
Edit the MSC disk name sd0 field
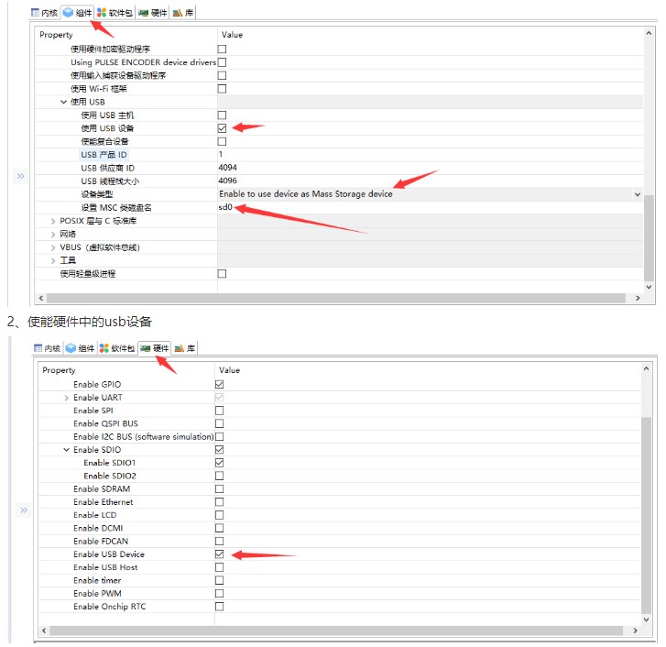[430, 207]
